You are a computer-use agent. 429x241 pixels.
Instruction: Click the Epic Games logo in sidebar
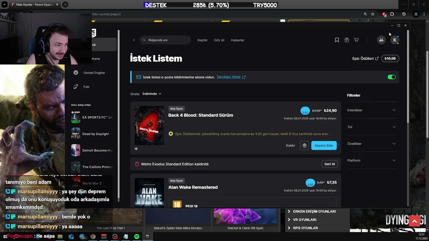pyautogui.click(x=94, y=32)
